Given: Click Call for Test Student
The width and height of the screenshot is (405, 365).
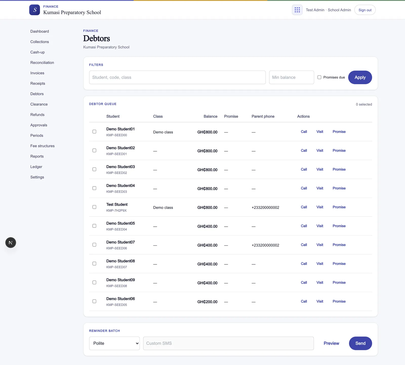Looking at the screenshot, I should pos(304,207).
